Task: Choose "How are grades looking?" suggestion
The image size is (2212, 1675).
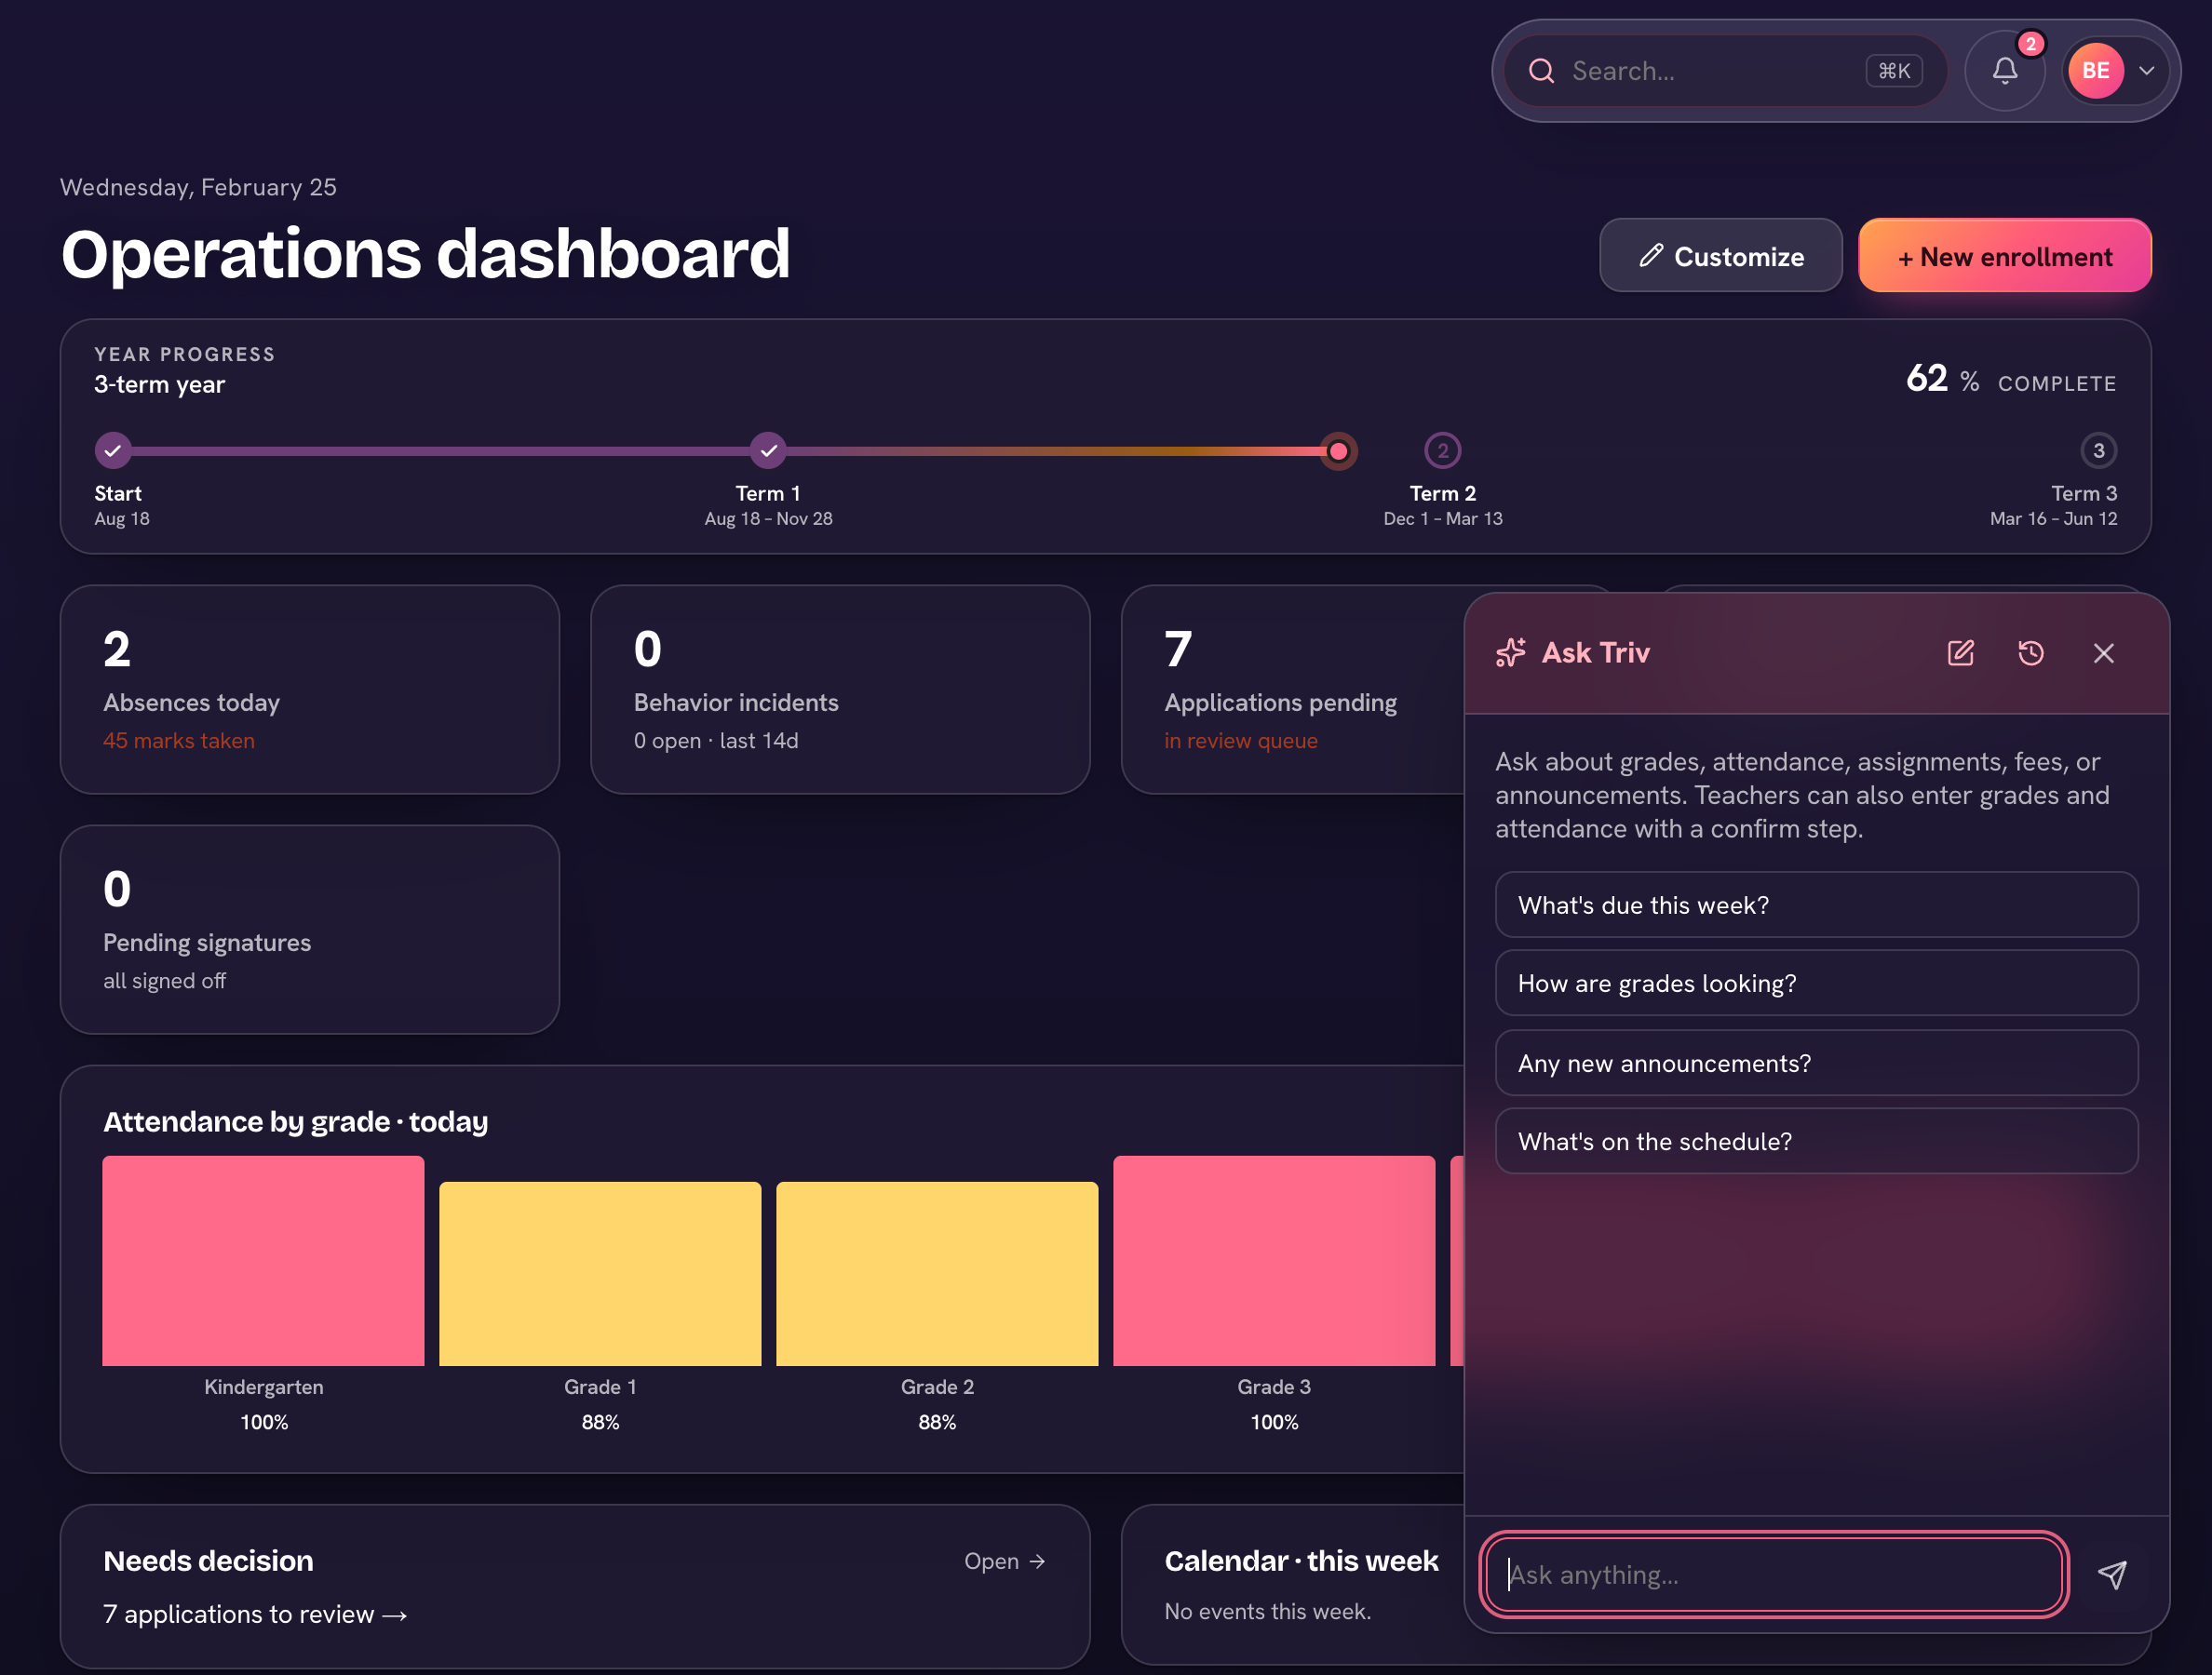Action: coord(1816,984)
